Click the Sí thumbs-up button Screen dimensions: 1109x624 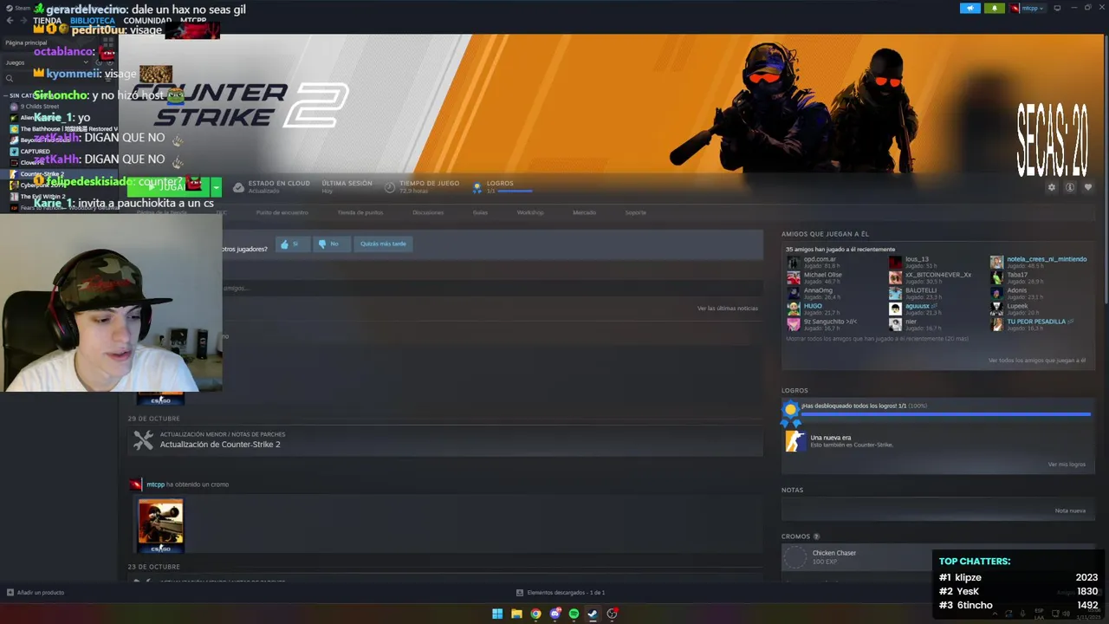[x=293, y=244]
